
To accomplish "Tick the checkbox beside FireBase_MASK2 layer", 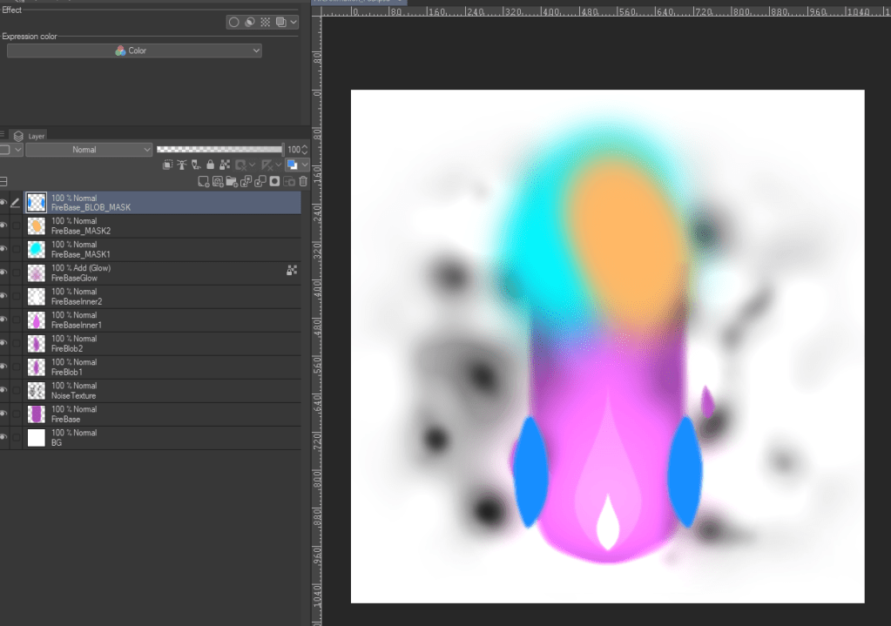I will tap(17, 225).
